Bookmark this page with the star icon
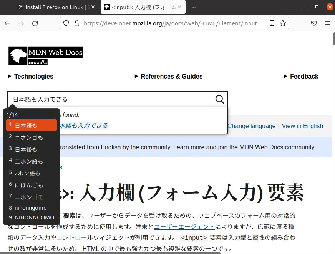 point(283,23)
